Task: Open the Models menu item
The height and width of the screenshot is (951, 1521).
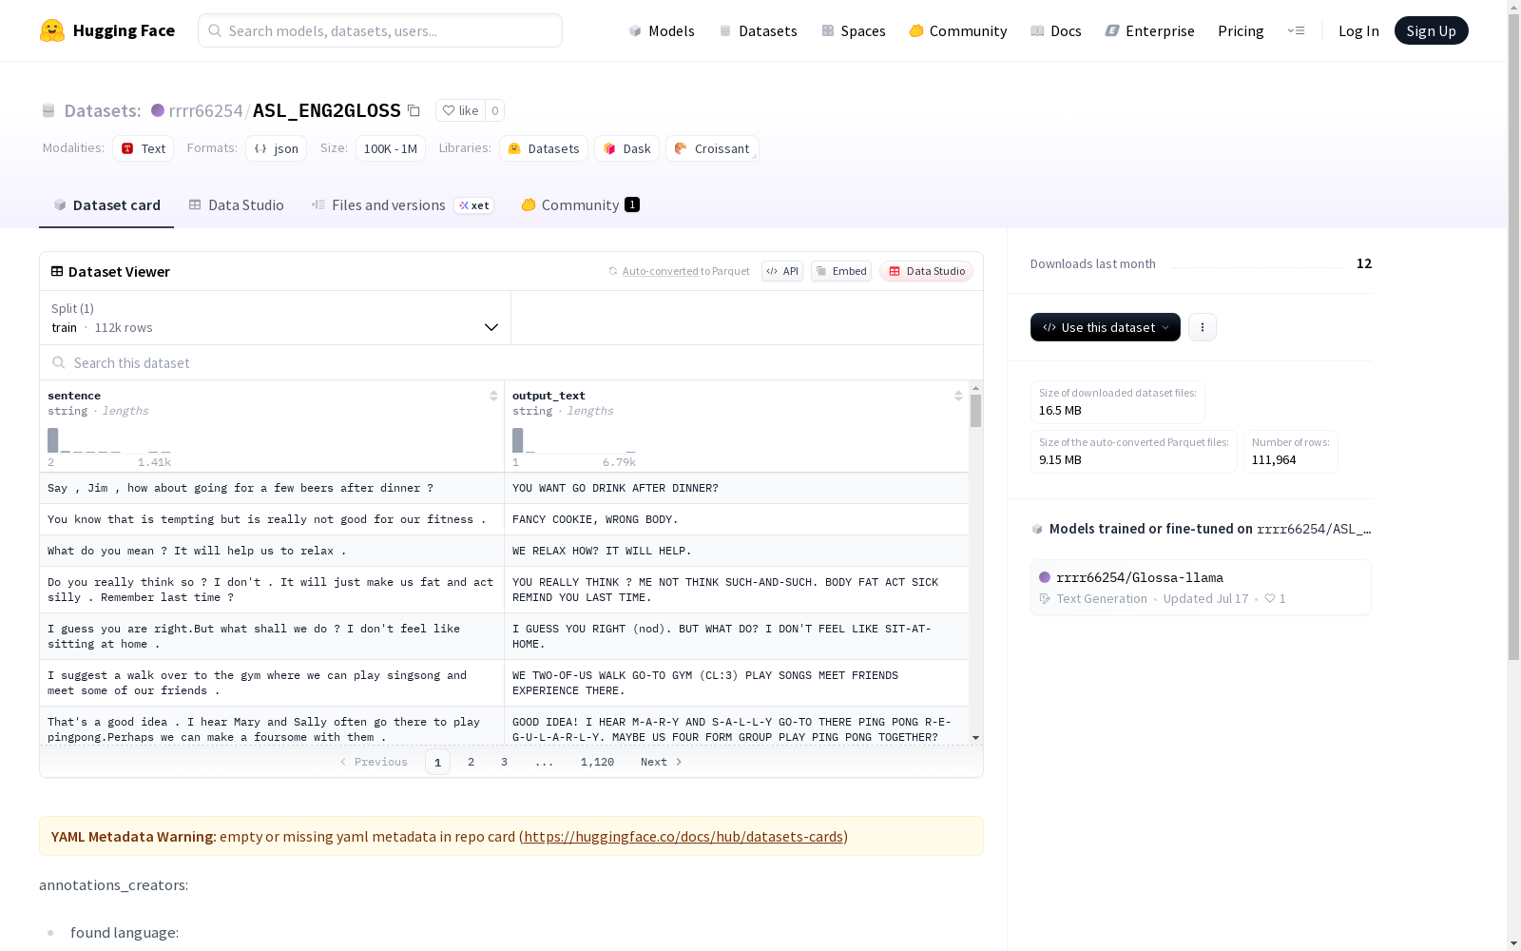Action: tap(662, 30)
